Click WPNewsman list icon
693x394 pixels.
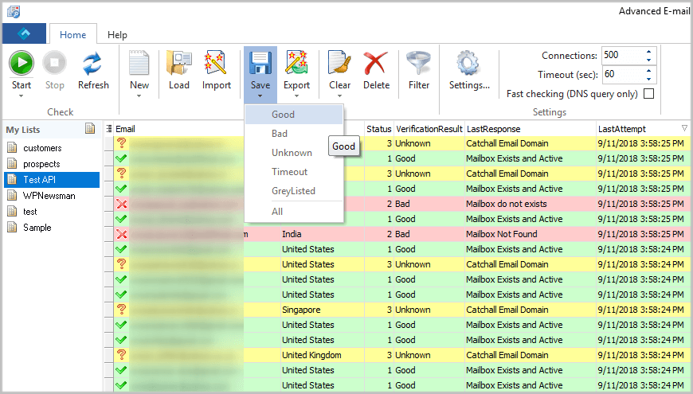[13, 195]
